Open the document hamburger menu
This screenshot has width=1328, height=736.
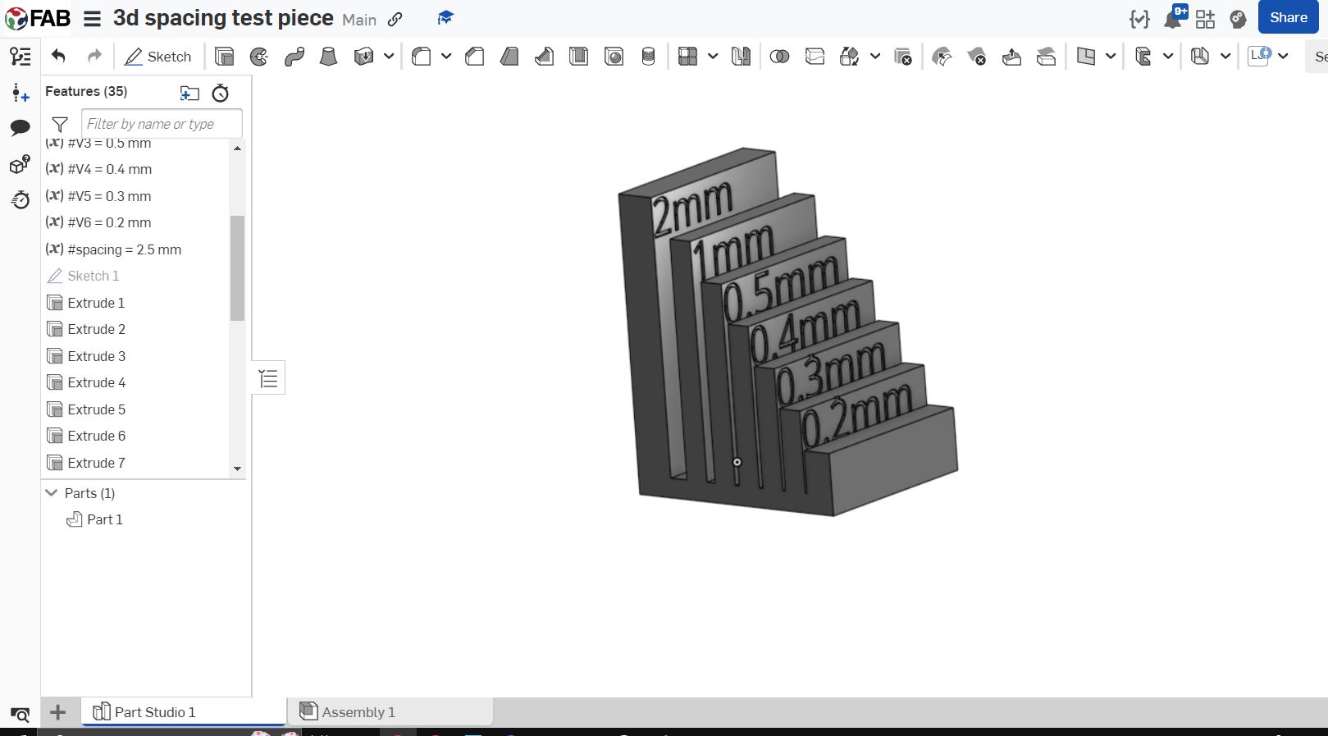(x=92, y=18)
